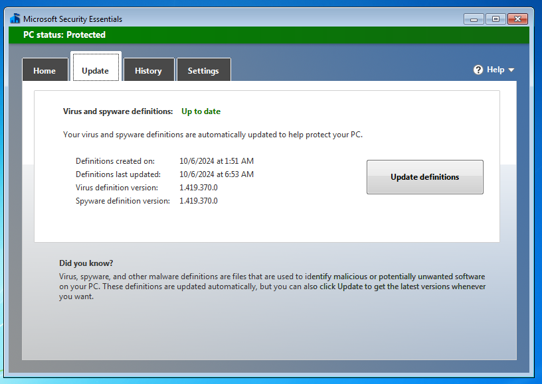Viewport: 542px width, 384px height.
Task: Click the Did you know? heading
Action: point(86,263)
